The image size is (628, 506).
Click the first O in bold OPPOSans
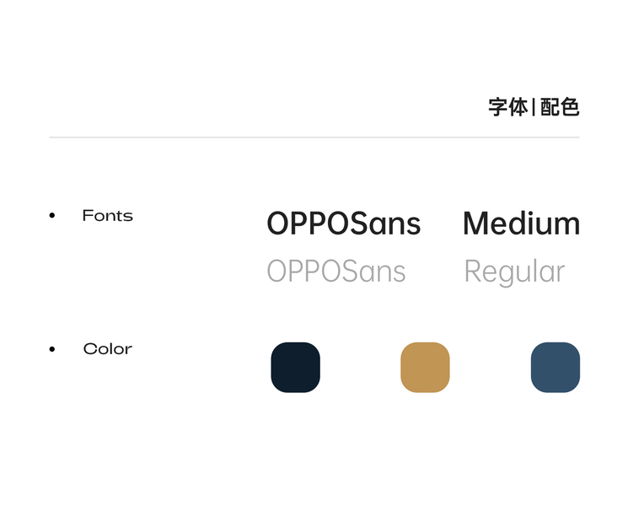click(279, 223)
